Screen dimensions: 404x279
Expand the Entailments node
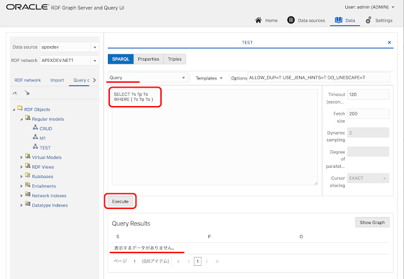tap(21, 186)
